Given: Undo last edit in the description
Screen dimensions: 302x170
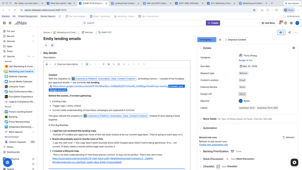Looking at the screenshot, I should point(134,64).
